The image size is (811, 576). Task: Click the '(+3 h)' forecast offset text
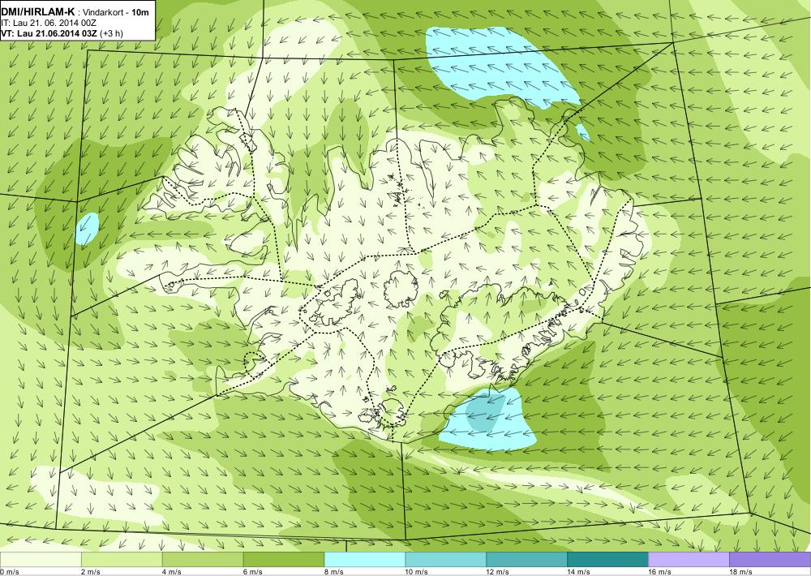pos(111,33)
